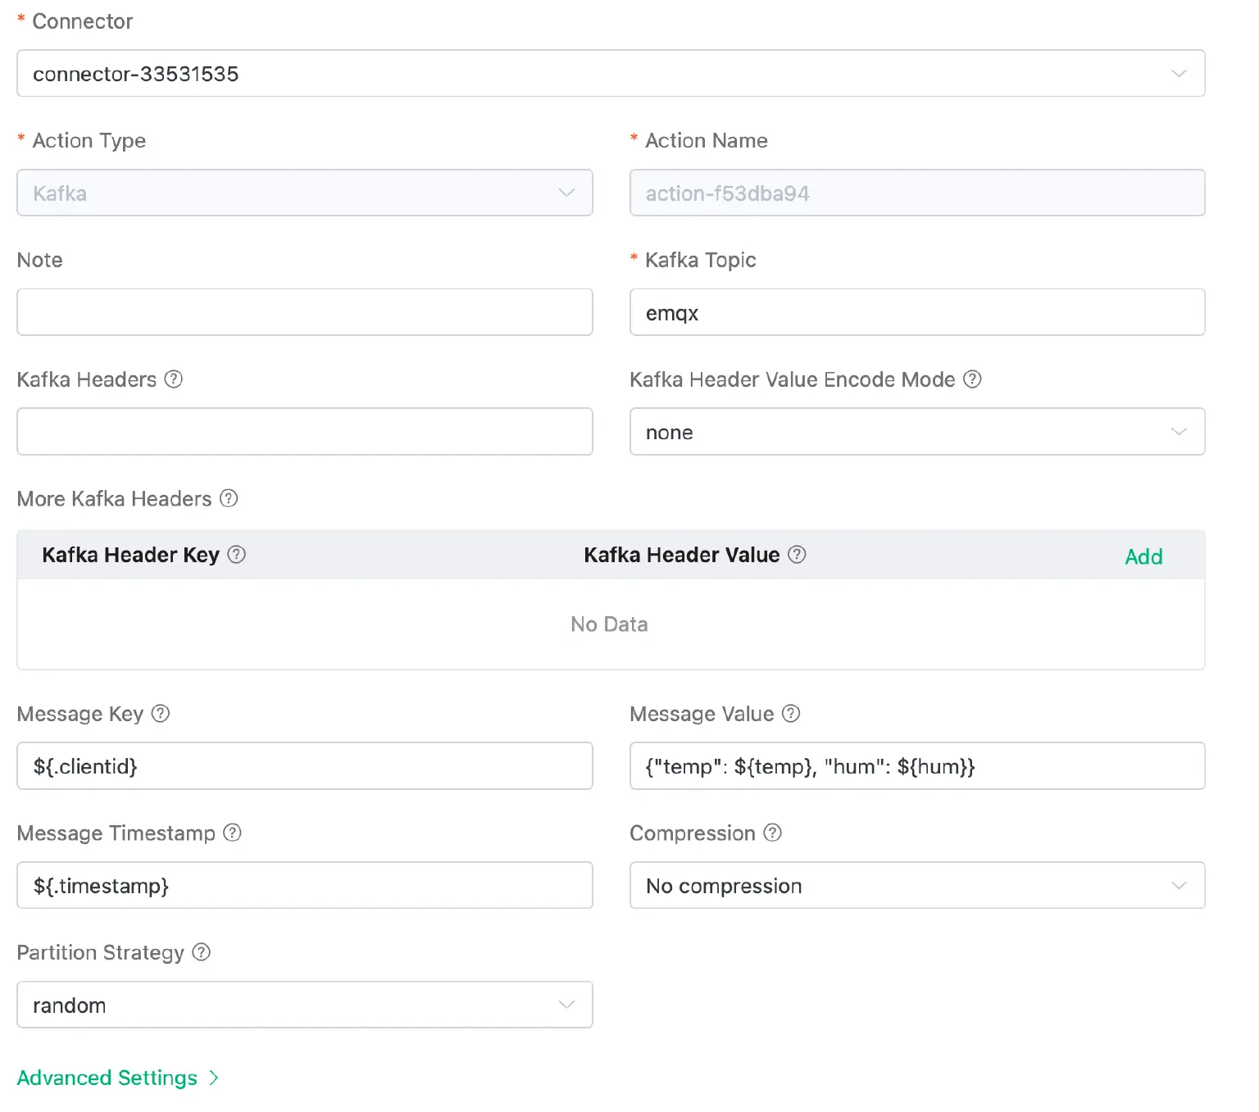Screen dimensions: 1259x1112
Task: Click help icon next to Kafka Header Value column
Action: tap(797, 555)
